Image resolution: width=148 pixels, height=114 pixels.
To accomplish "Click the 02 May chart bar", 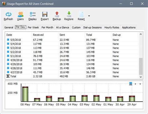I will tap(96, 98).
